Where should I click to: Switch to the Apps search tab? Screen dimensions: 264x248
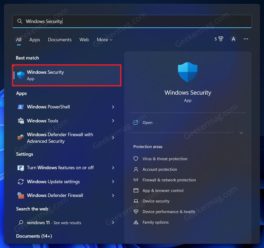coord(35,40)
